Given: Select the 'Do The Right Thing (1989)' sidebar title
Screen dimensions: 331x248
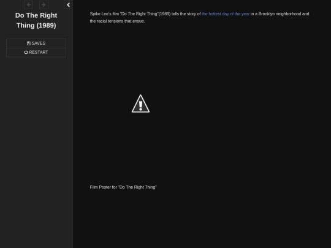Looking at the screenshot, I should pyautogui.click(x=36, y=20).
